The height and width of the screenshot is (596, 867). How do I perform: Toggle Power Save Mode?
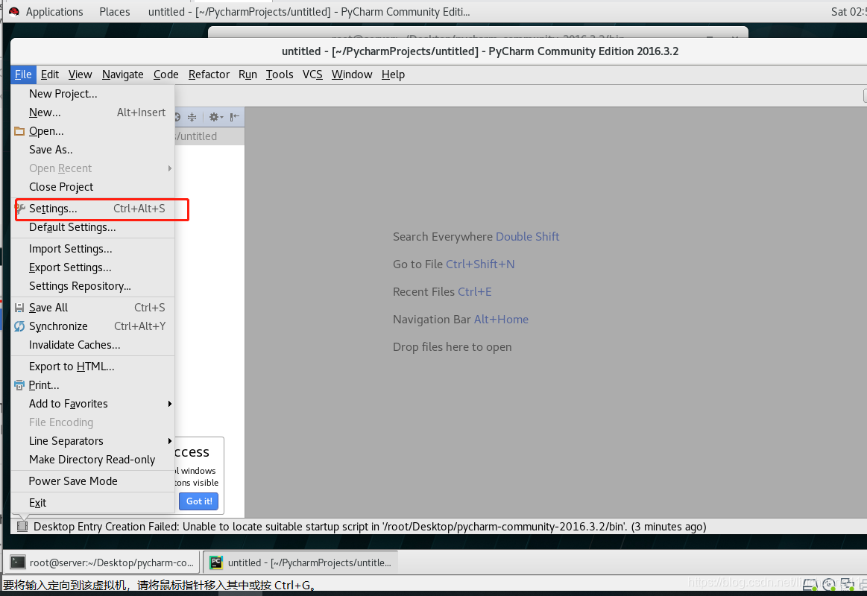coord(93,482)
